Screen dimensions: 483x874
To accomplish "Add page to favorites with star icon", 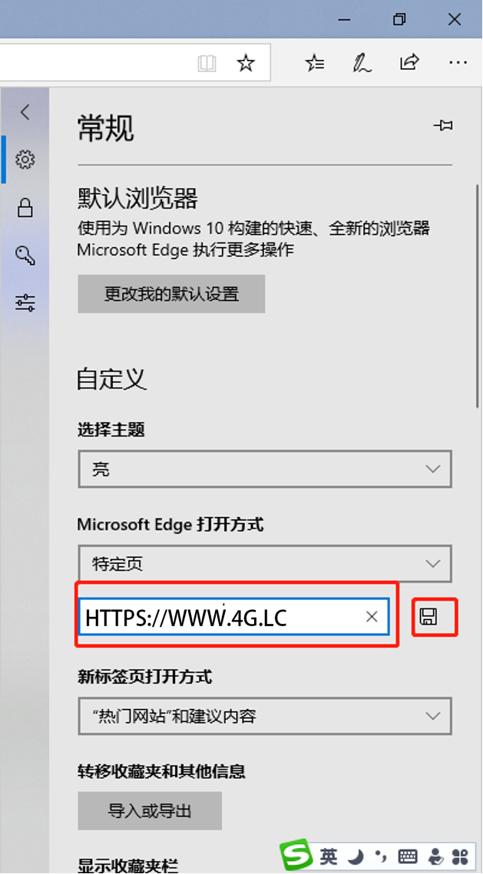I will (246, 63).
